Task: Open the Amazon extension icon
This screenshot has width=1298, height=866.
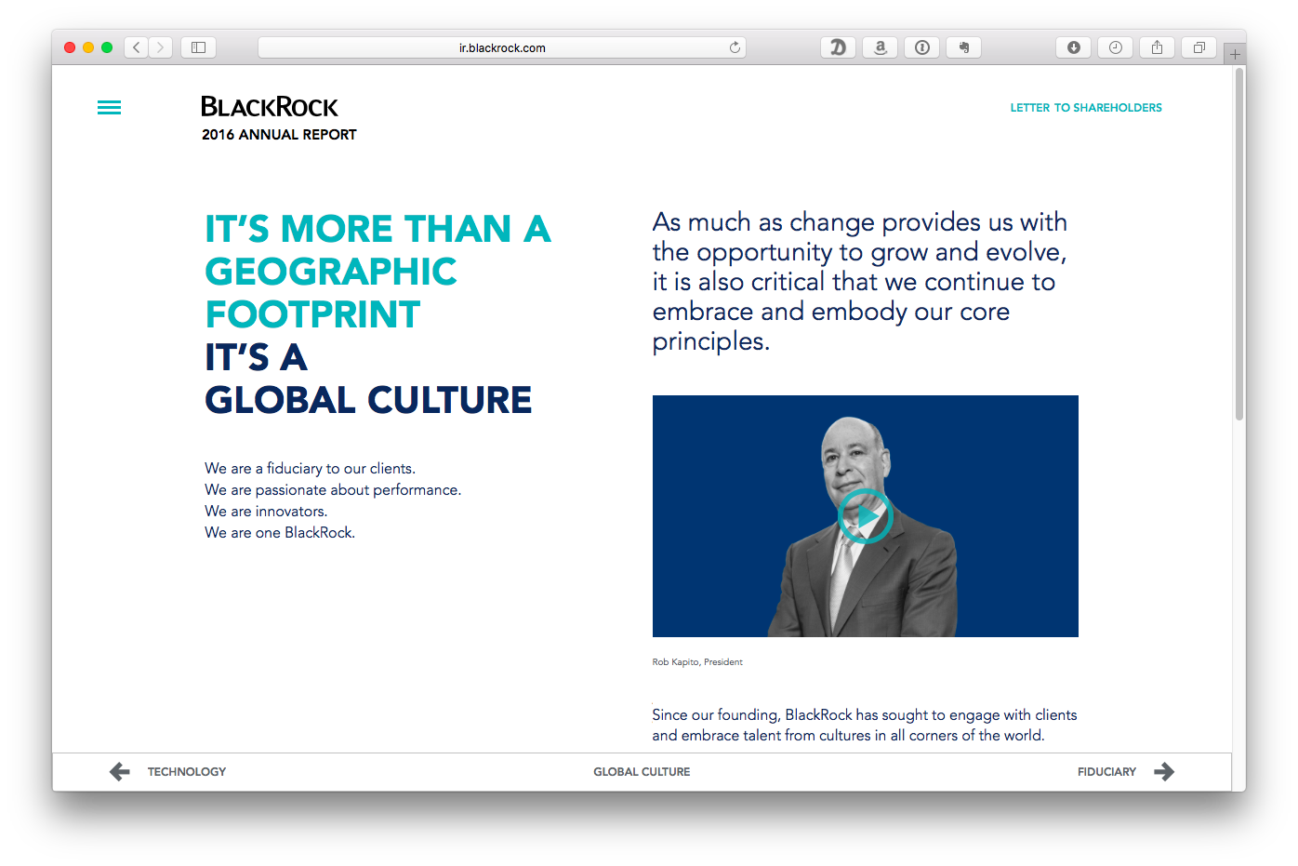Action: pyautogui.click(x=880, y=47)
